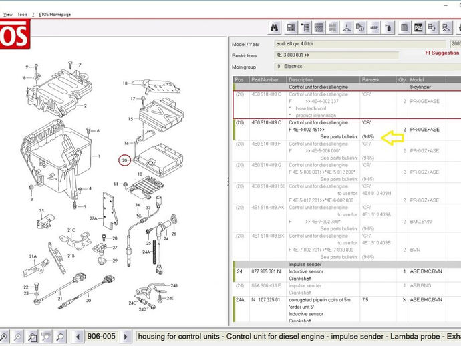Screen dimensions: 461x346
Task: Click the windshield wiper toolbar icon
Action: pos(347,28)
